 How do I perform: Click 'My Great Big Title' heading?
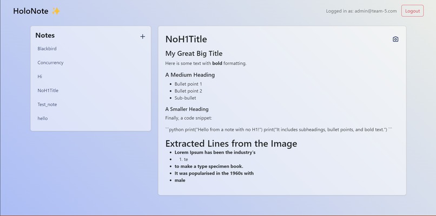(x=194, y=53)
